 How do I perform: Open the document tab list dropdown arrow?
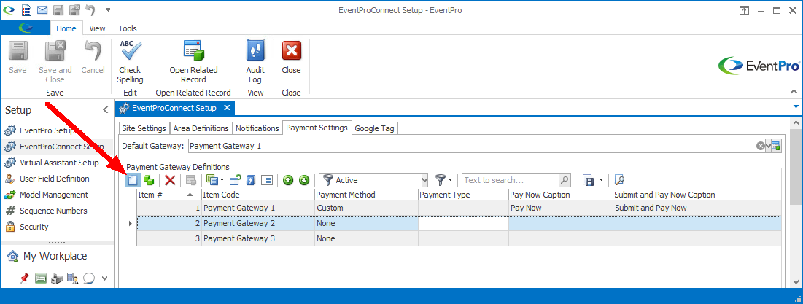[x=796, y=106]
